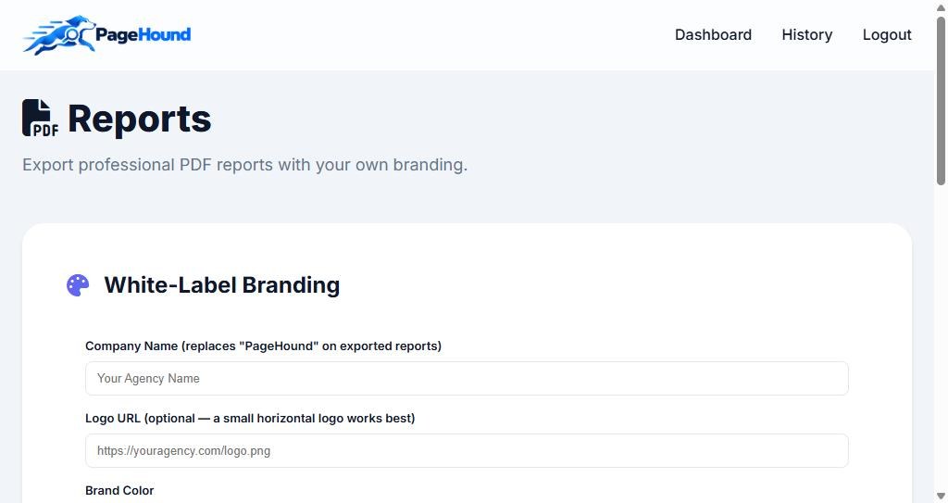Screen dimensions: 948x503
Task: Click the White-Label Branding heading
Action: (222, 284)
